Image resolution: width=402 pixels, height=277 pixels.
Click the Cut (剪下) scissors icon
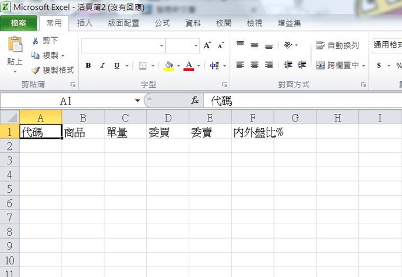click(x=36, y=41)
